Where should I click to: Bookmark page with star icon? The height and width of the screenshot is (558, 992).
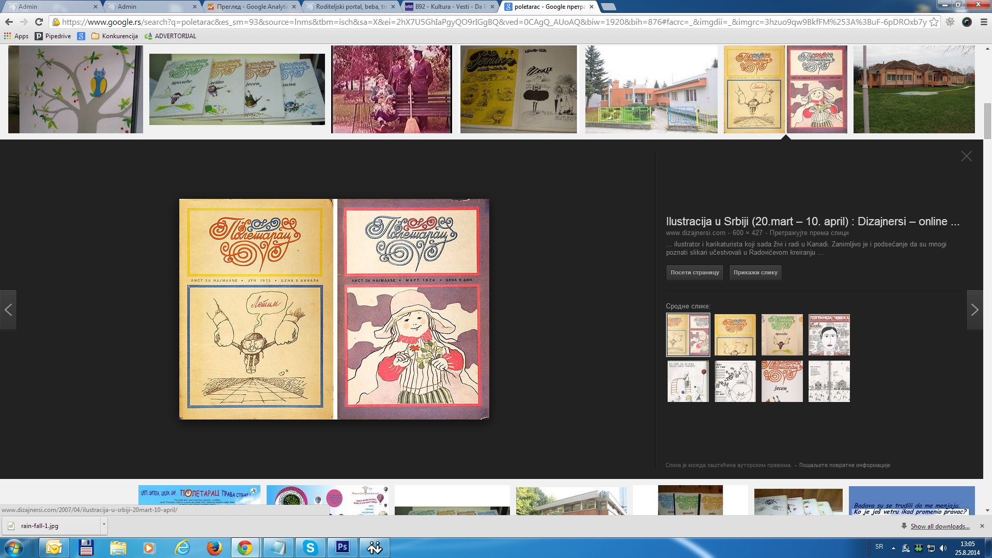click(934, 22)
